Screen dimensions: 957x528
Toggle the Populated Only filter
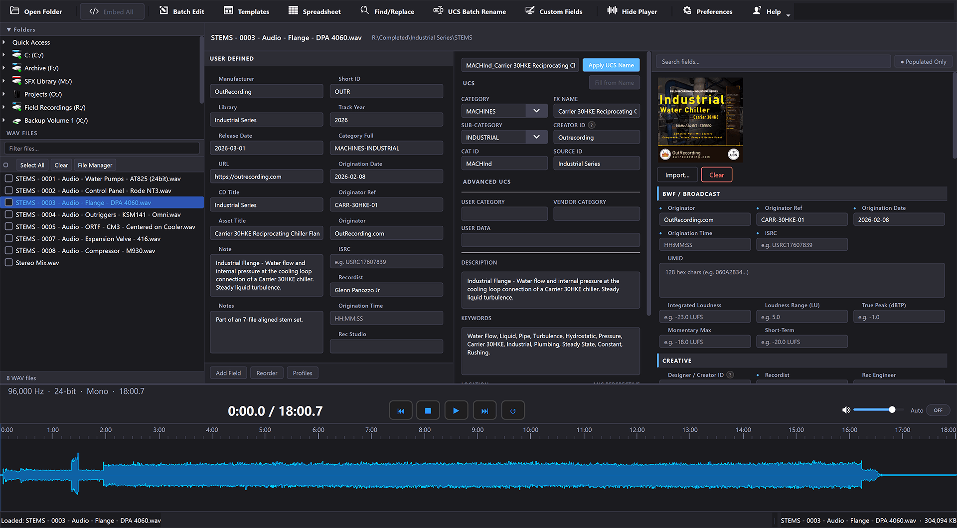pos(924,62)
